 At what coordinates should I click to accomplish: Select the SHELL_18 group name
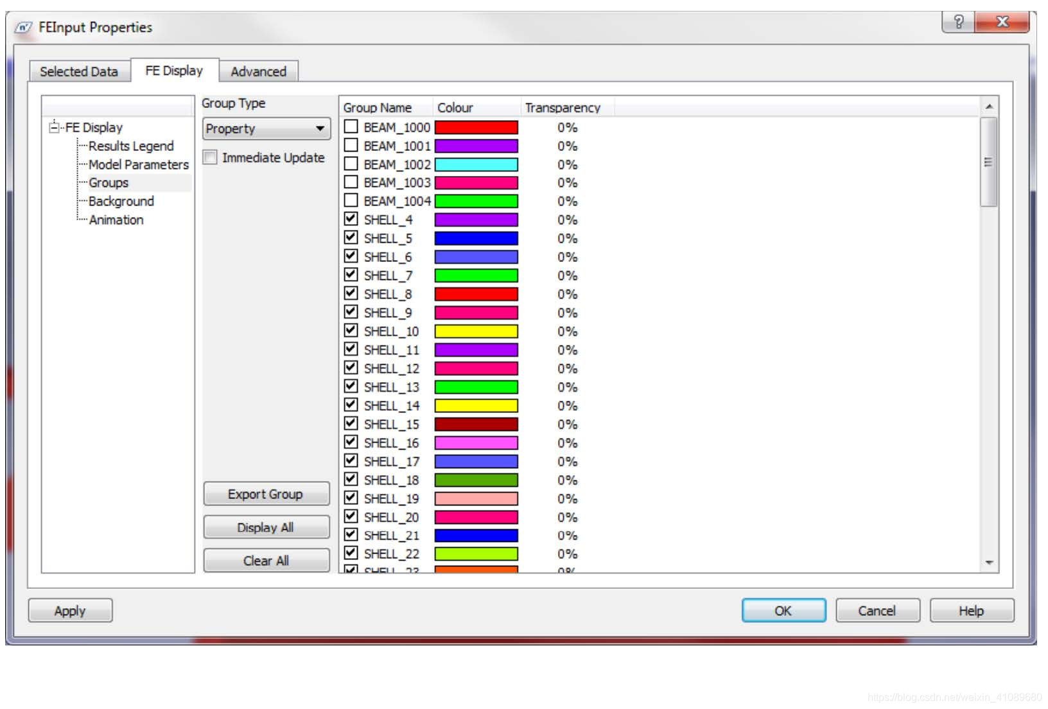[x=391, y=480]
